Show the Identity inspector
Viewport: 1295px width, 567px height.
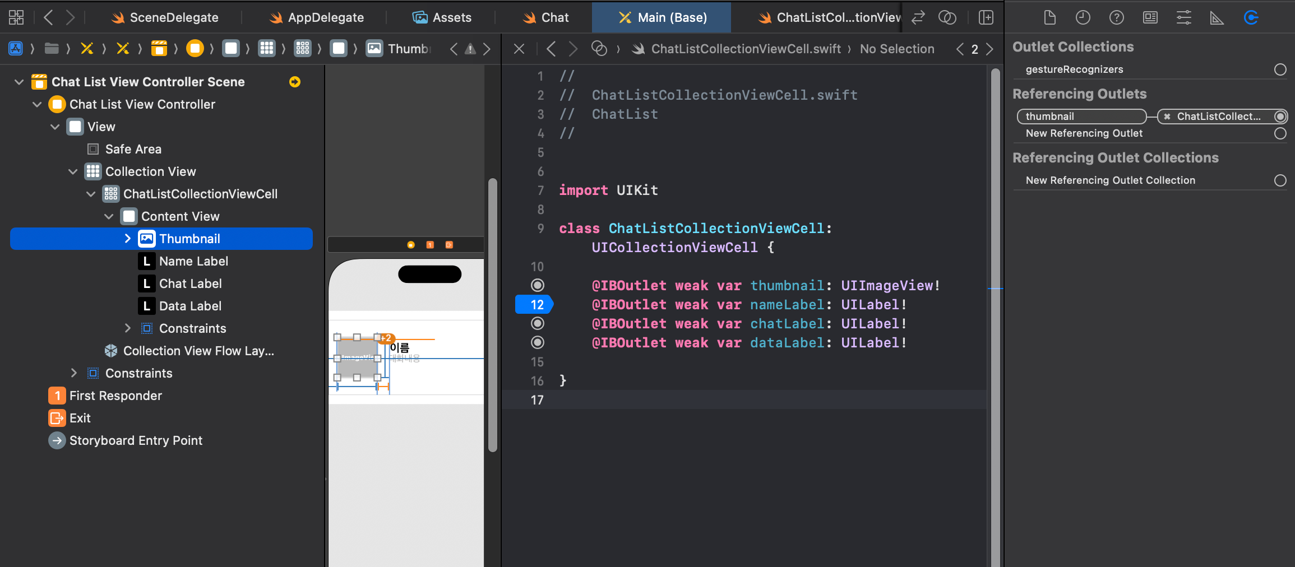pyautogui.click(x=1150, y=17)
